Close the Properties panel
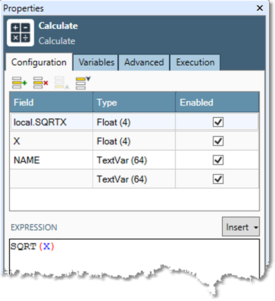The height and width of the screenshot is (301, 275). click(259, 8)
